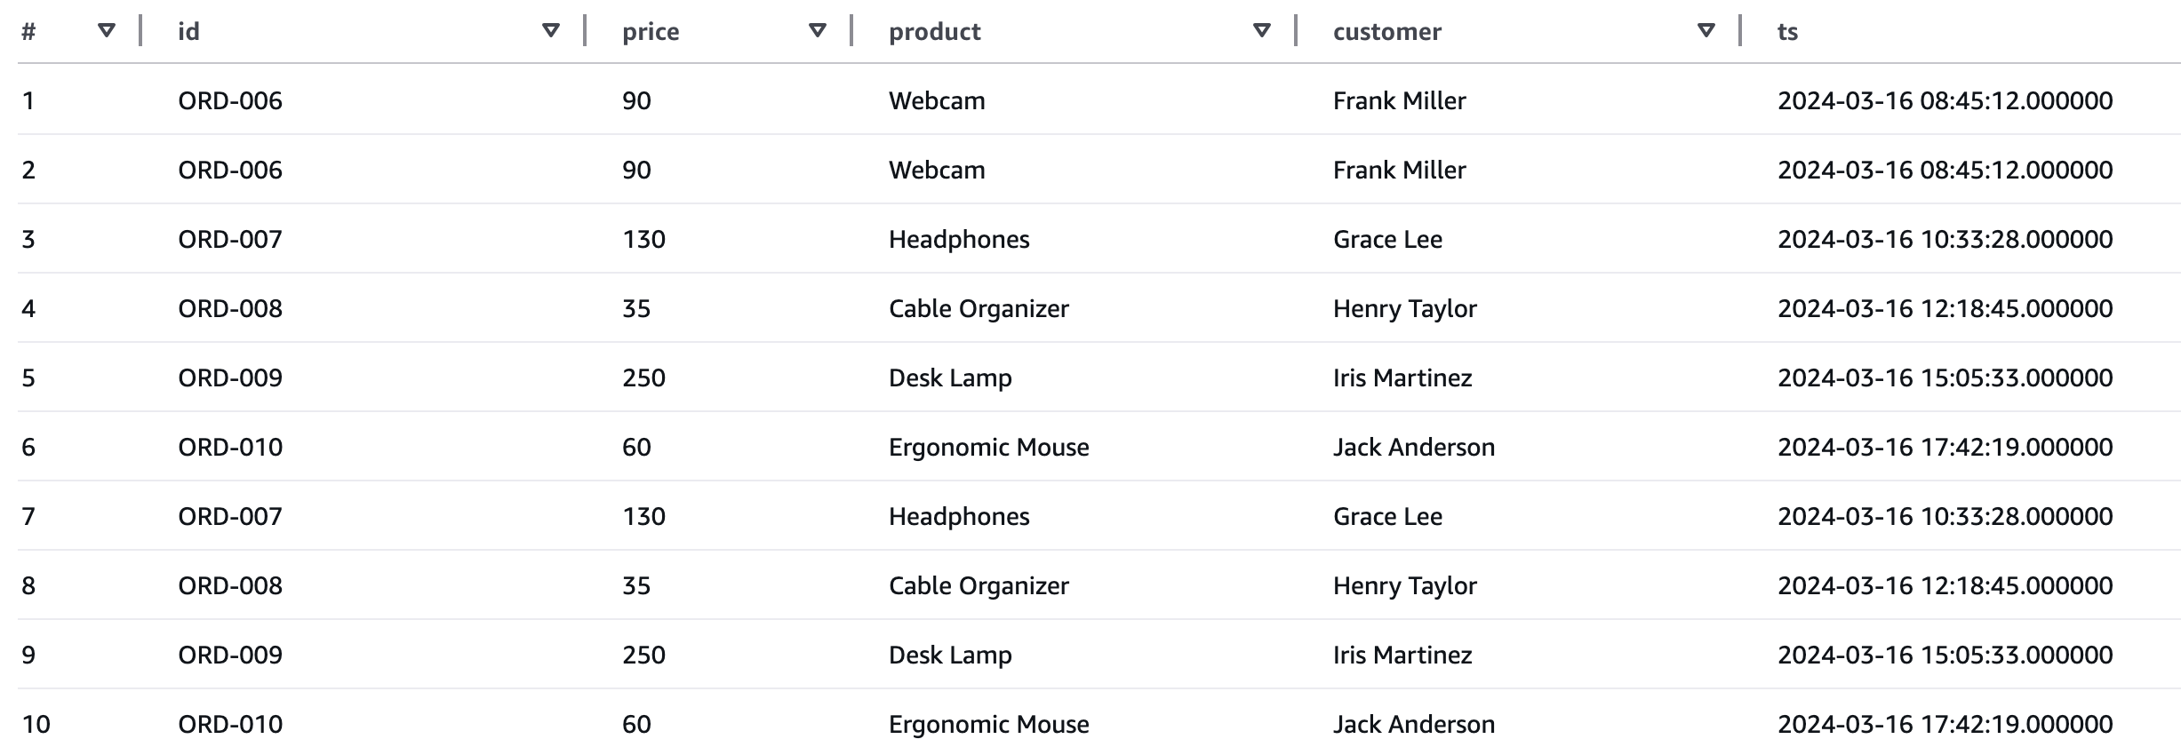Image resolution: width=2181 pixels, height=755 pixels.
Task: Click the ts column header
Action: pyautogui.click(x=1787, y=32)
